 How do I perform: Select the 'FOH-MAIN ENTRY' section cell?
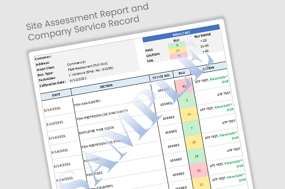87,103
